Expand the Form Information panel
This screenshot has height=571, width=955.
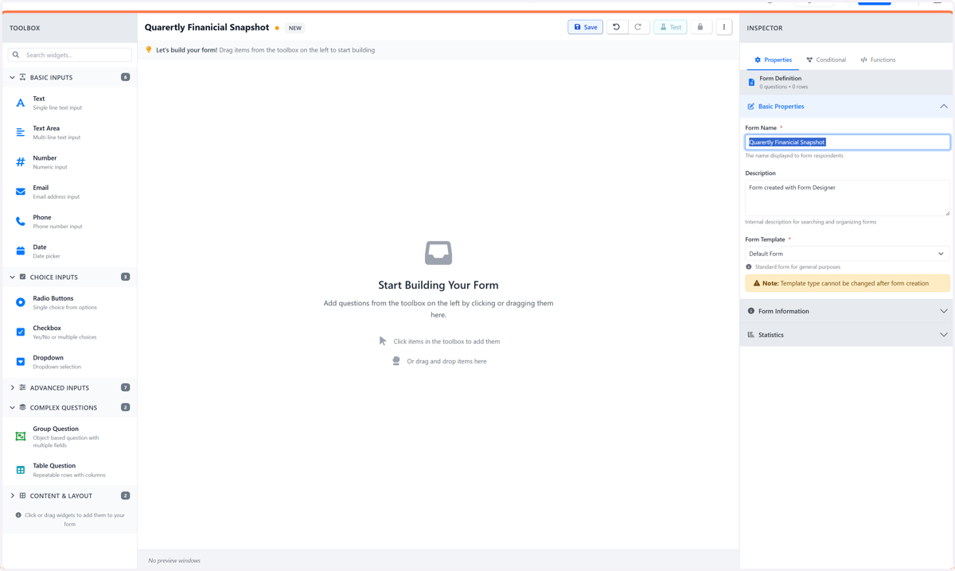[x=845, y=311]
